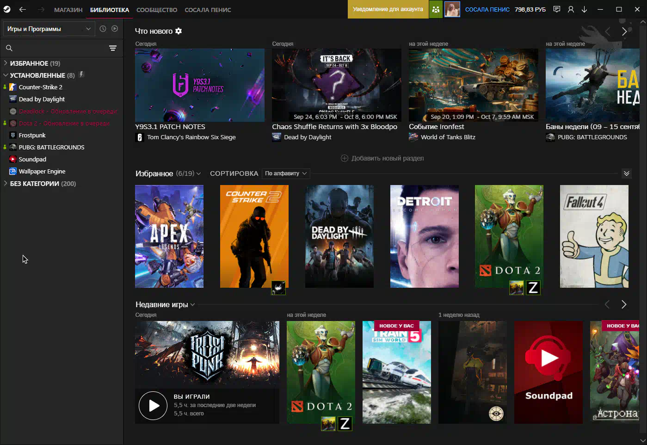Open downloads arrow icon in top bar
647x445 pixels.
[x=584, y=9]
